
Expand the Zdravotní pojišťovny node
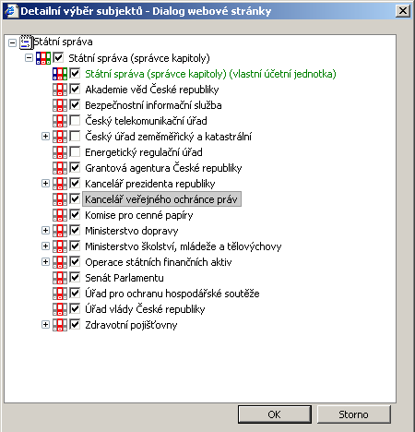[45, 324]
